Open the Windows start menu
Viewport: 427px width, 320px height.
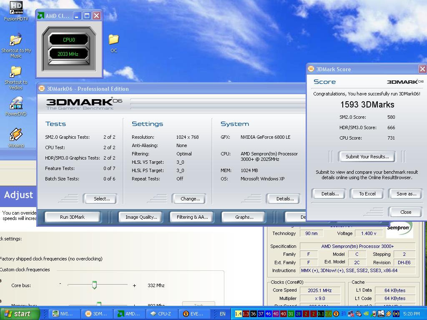coord(20,314)
